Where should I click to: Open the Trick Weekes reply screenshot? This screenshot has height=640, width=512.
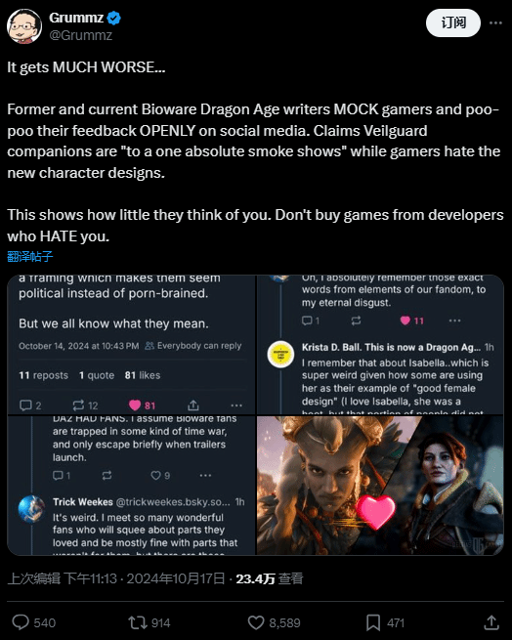(132, 486)
